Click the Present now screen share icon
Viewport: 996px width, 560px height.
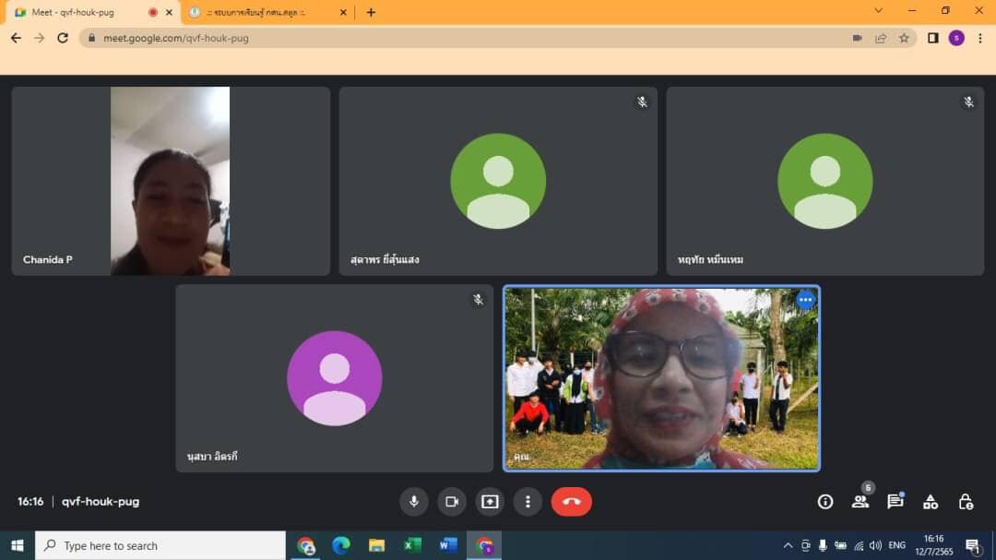tap(490, 502)
